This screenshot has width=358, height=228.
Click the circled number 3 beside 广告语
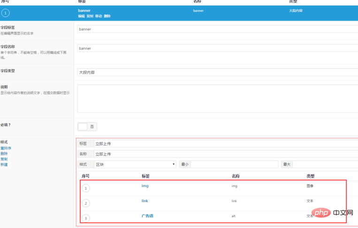86,218
